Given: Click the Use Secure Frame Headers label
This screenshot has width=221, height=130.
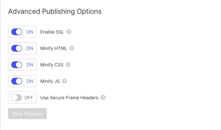Looking at the screenshot, I should [69, 97].
